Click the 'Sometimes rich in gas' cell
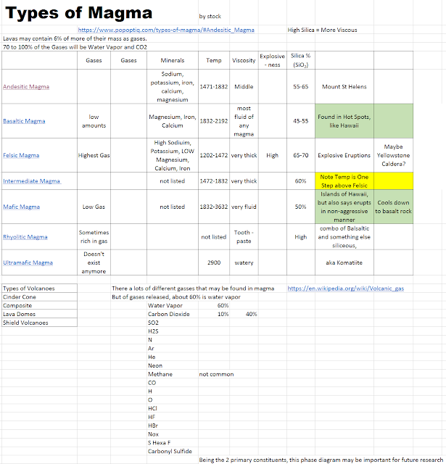This screenshot has height=464, width=446. tap(94, 237)
